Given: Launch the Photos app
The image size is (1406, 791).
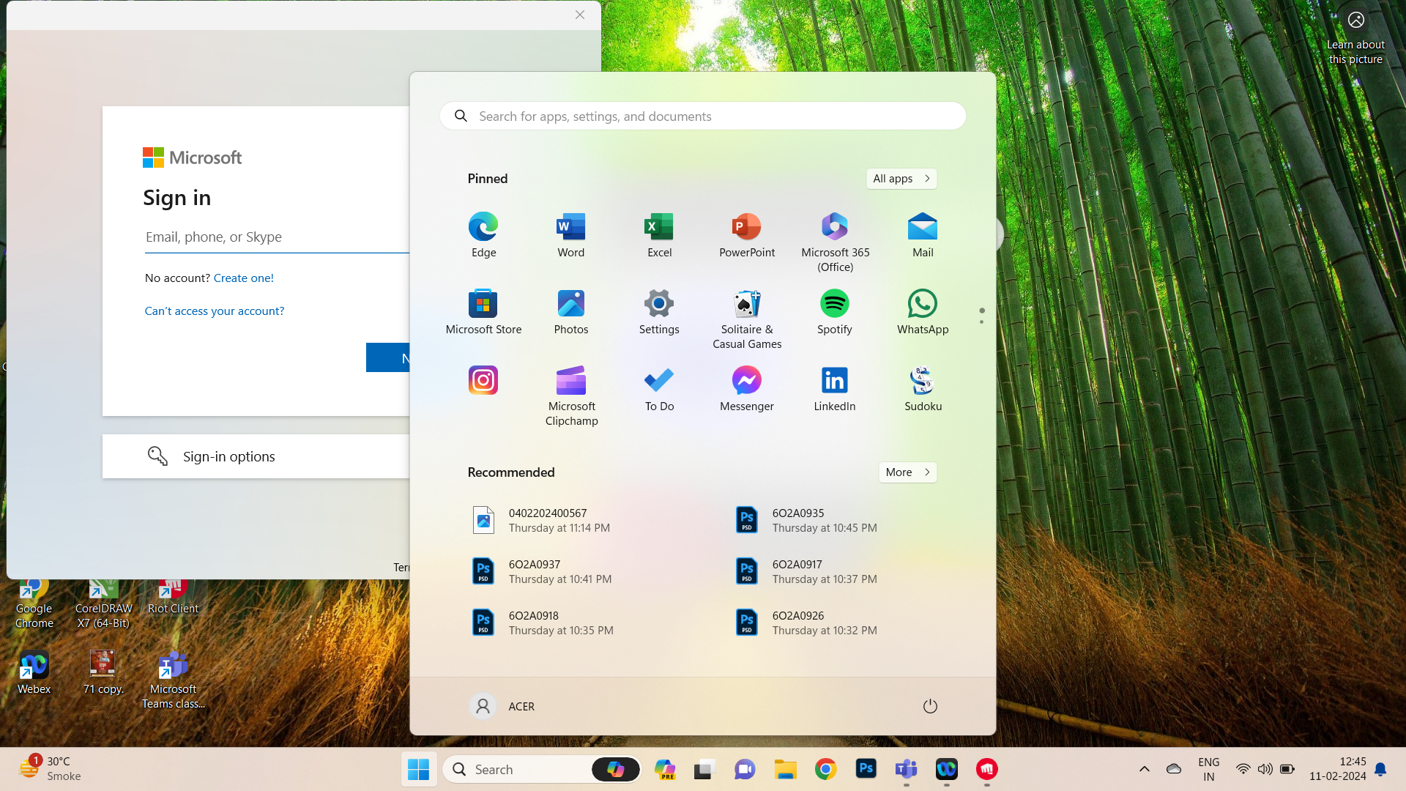Looking at the screenshot, I should click(x=571, y=311).
